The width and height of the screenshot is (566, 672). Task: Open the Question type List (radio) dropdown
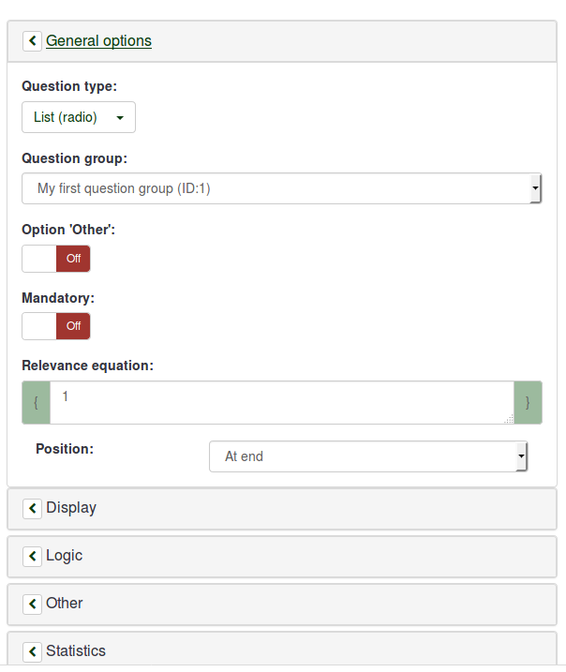[78, 117]
